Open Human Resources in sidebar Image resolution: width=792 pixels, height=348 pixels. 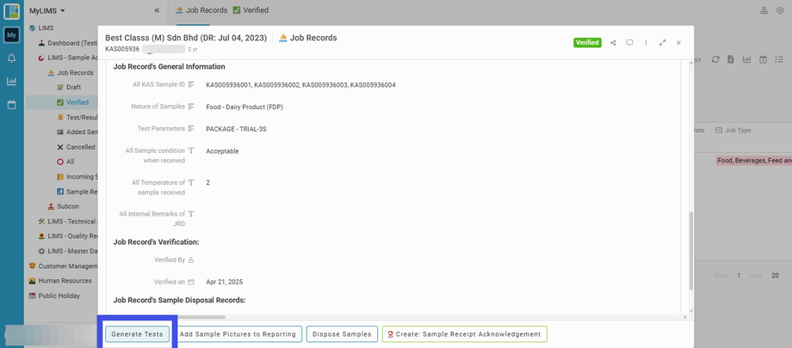pos(60,281)
